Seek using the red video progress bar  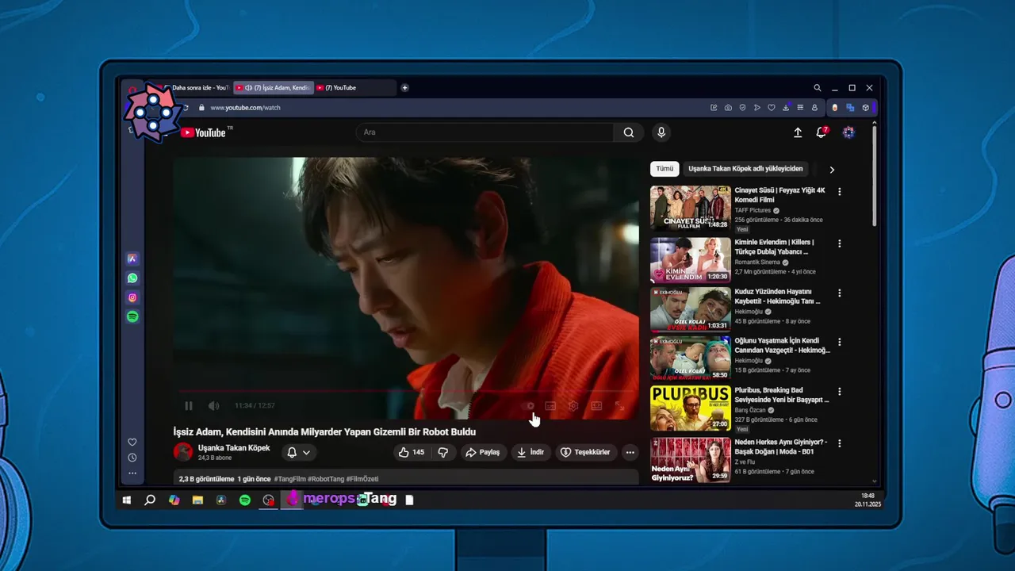click(x=406, y=391)
